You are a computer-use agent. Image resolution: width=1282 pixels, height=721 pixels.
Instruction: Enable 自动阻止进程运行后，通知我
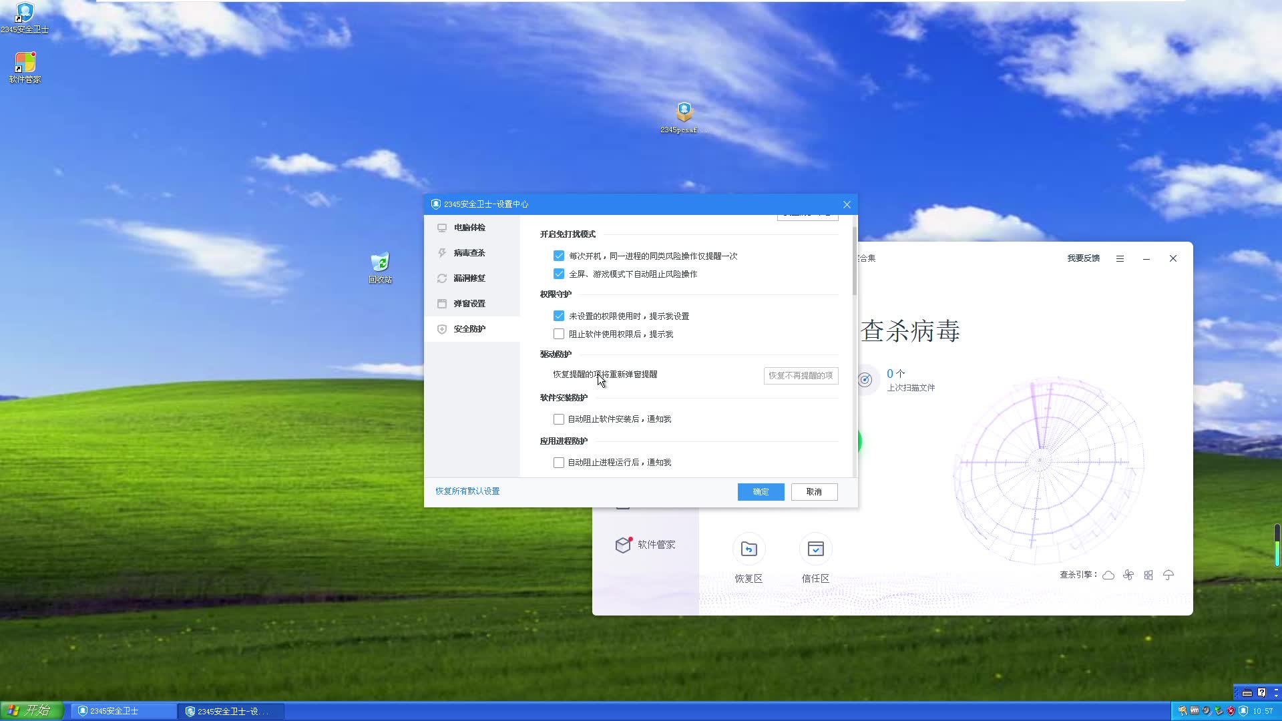click(559, 462)
